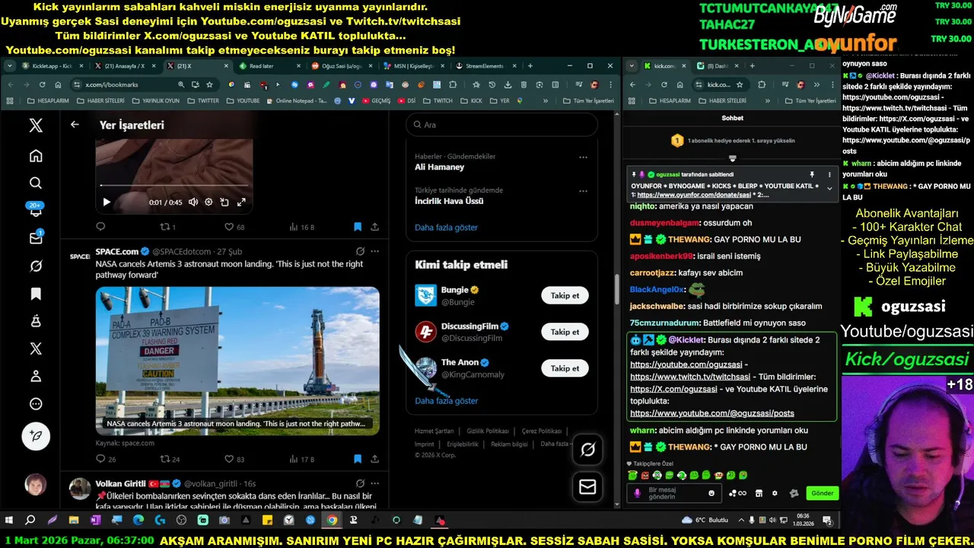Click the white compose post button
This screenshot has height=548, width=974.
[x=36, y=436]
